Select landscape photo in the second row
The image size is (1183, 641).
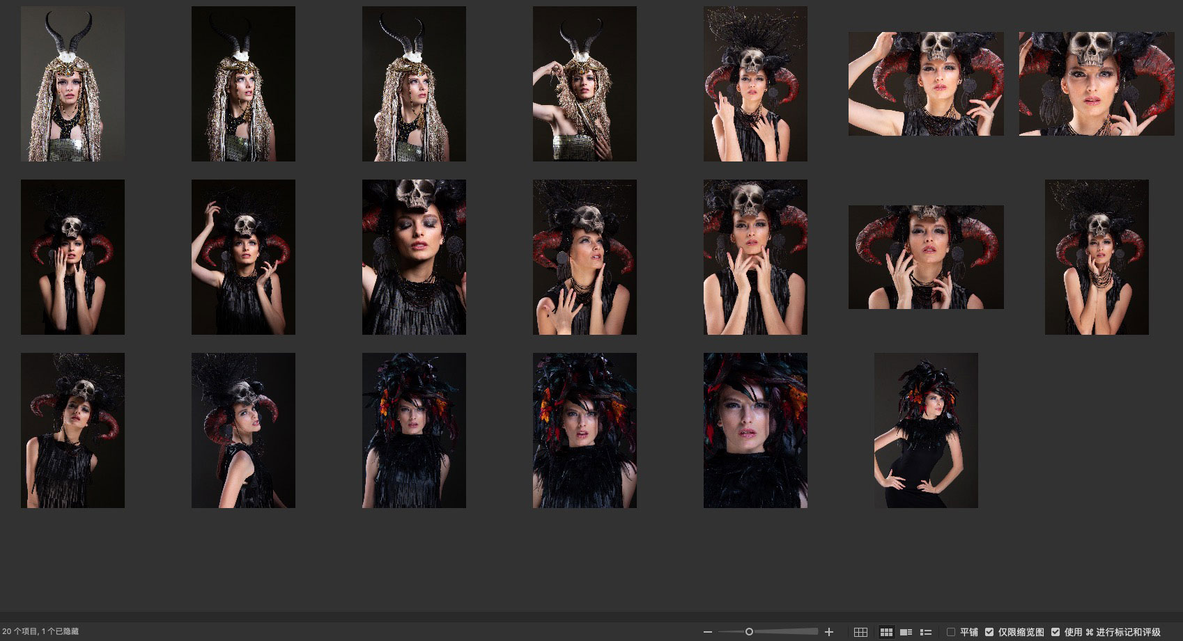tap(926, 257)
